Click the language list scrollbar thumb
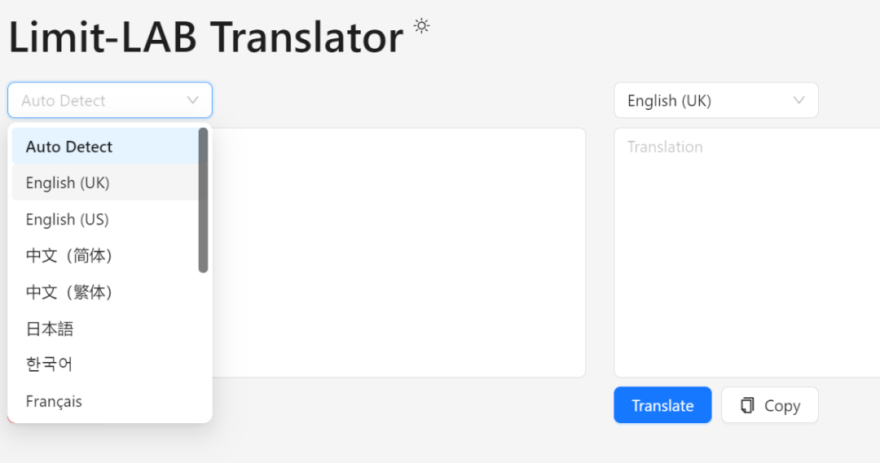Screen dimensions: 880x463 click(203, 199)
